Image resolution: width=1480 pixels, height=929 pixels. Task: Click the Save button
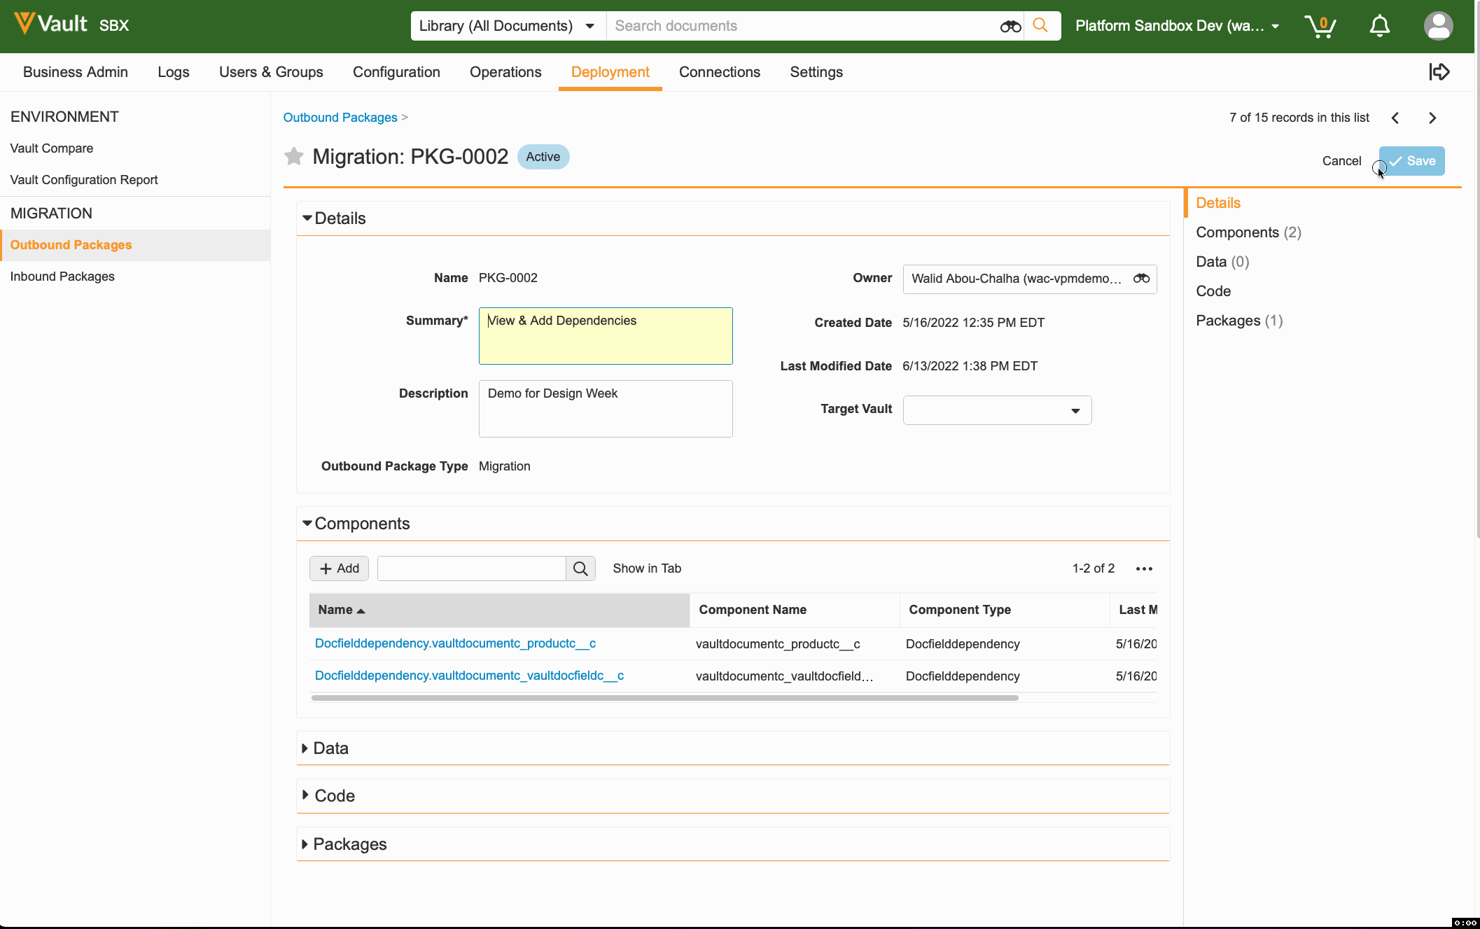tap(1411, 161)
